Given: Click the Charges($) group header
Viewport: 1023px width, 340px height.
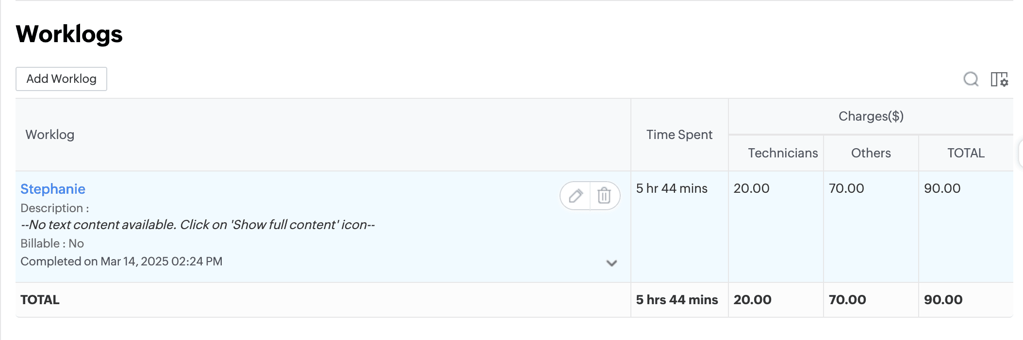Looking at the screenshot, I should point(871,116).
